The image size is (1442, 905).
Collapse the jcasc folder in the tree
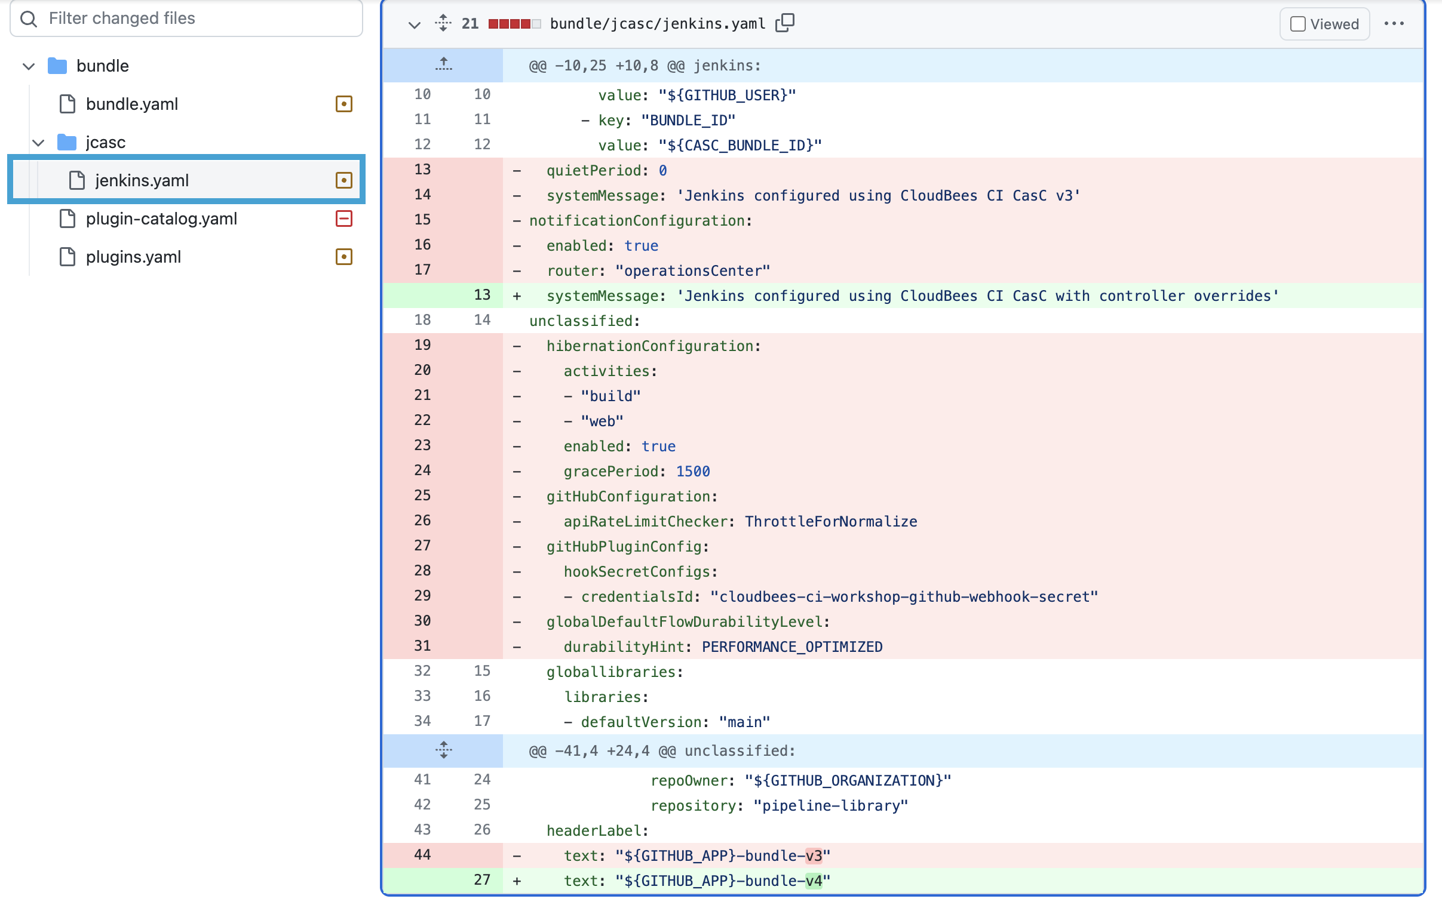coord(38,143)
